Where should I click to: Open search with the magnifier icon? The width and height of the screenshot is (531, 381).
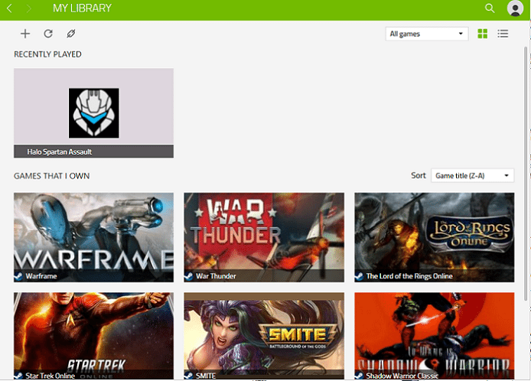490,8
